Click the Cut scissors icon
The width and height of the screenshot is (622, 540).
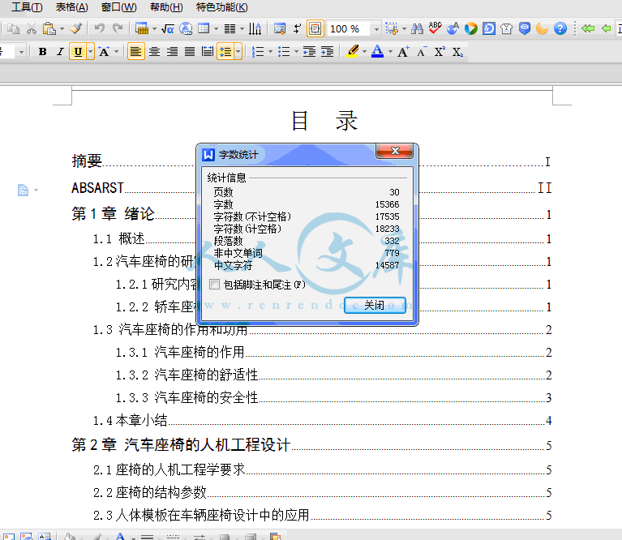[32, 29]
